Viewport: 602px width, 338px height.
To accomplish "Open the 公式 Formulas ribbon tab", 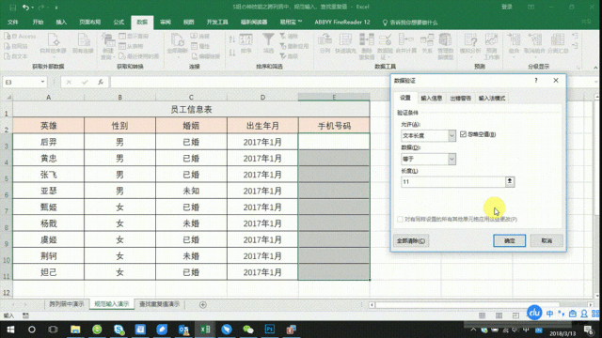I will click(x=119, y=23).
